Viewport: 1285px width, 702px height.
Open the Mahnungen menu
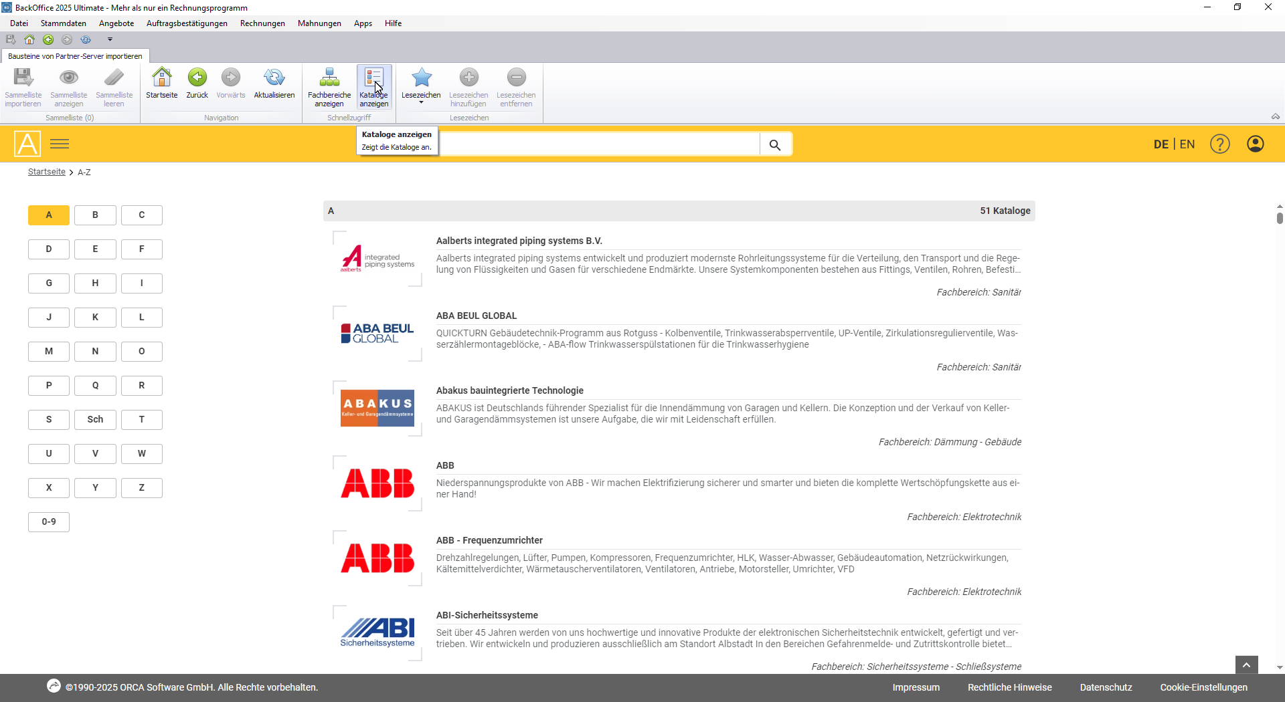pos(319,23)
